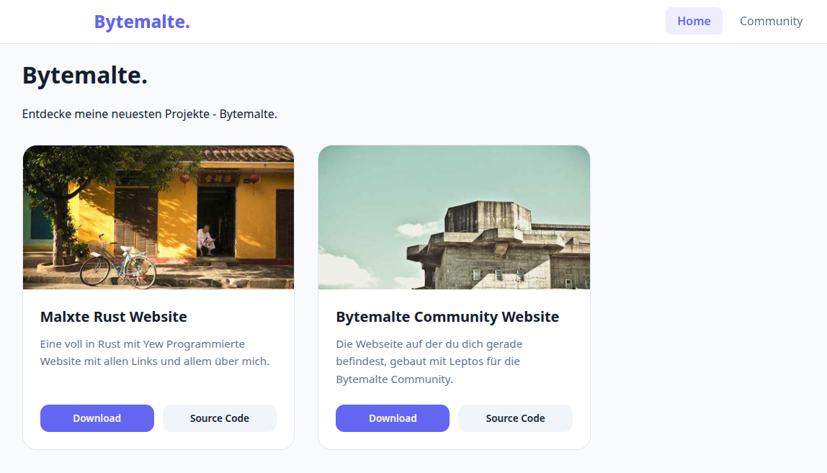Click the Entdecke meine neuesten Projekte subtitle

pos(150,114)
